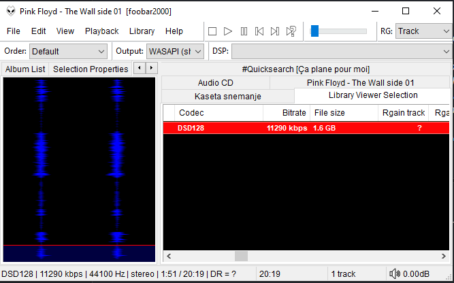Switch to the Album List tab
This screenshot has width=454, height=283.
(25, 69)
